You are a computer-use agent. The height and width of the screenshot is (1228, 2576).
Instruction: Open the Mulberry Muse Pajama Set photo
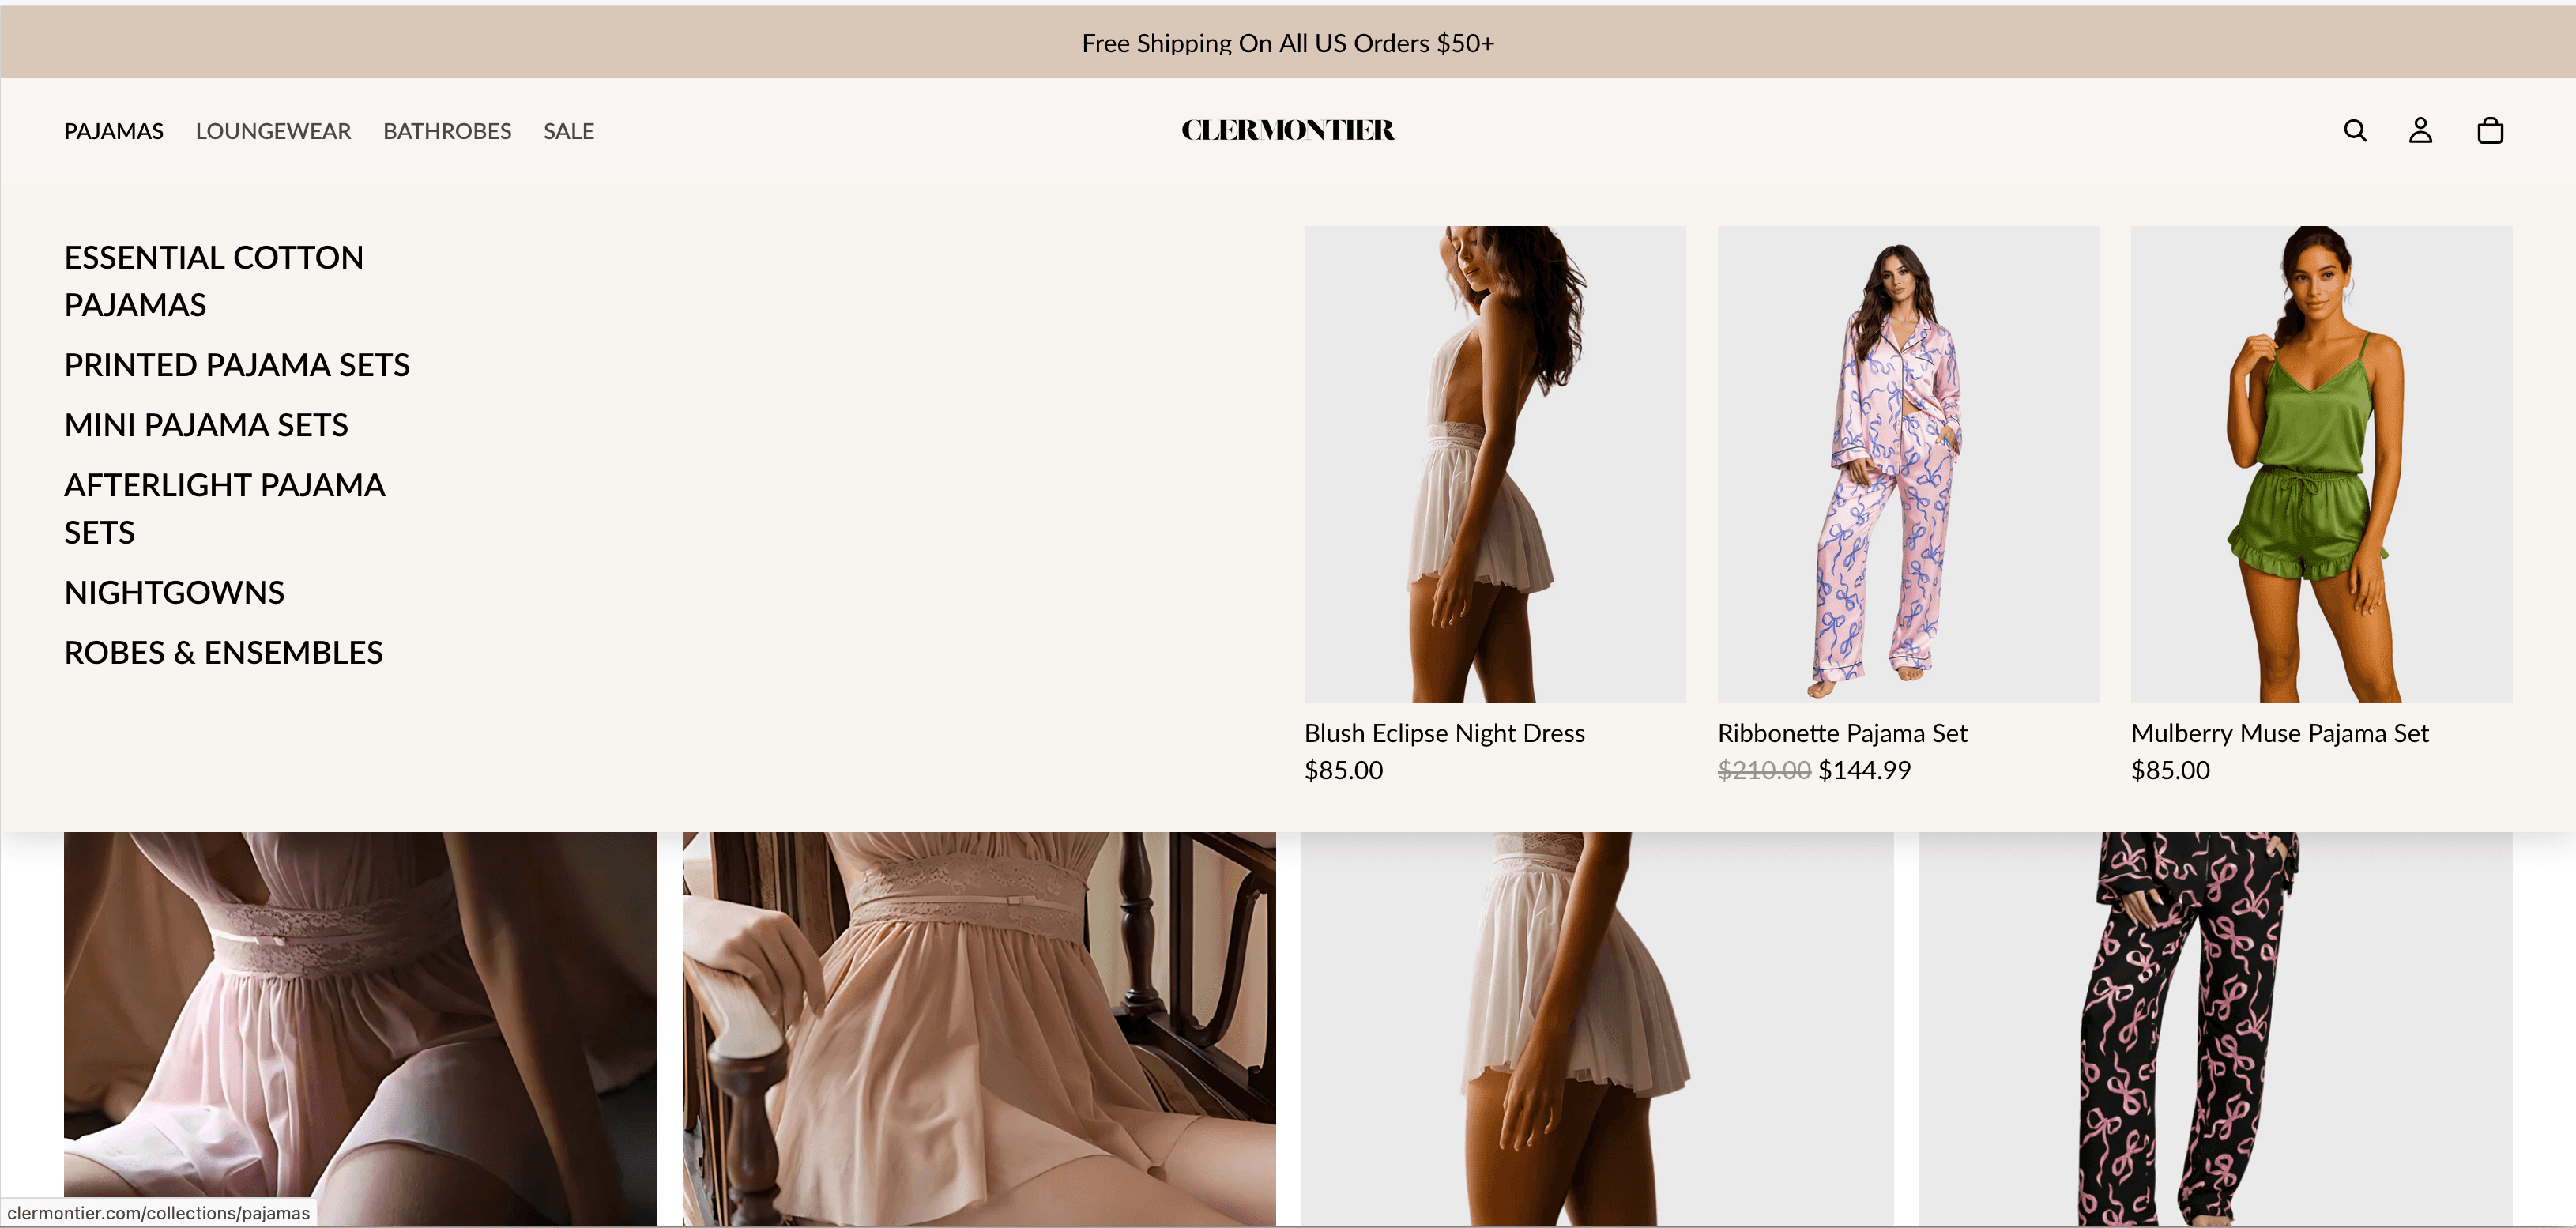(x=2320, y=464)
